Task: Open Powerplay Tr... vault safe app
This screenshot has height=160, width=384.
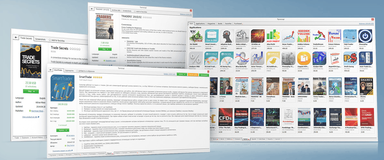Action: click(x=288, y=58)
